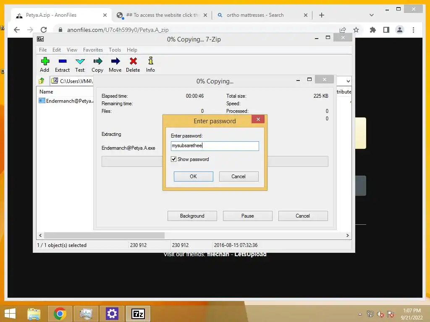Bookmark this page with the star icon
The image size is (430, 322).
(356, 30)
